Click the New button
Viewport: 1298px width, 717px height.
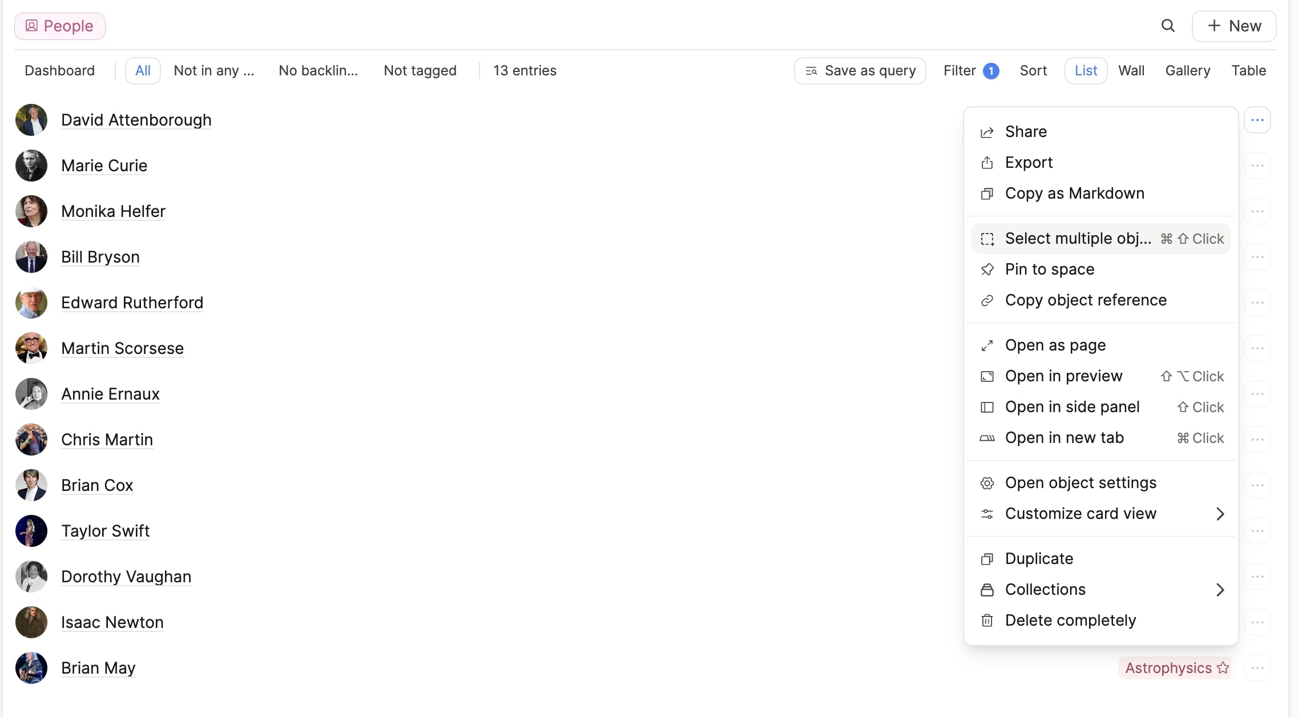coord(1234,26)
